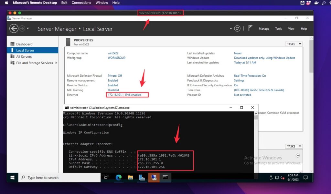Go back with Server Manager back arrow
The image size is (331, 194).
(14, 28)
